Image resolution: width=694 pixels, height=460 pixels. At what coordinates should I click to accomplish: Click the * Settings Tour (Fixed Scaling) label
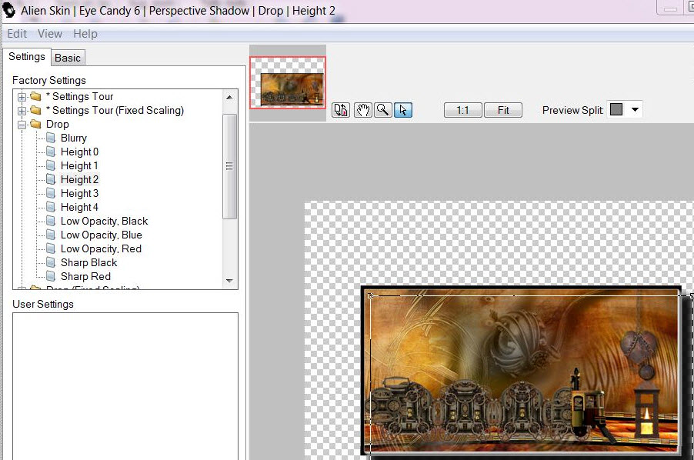pos(115,110)
